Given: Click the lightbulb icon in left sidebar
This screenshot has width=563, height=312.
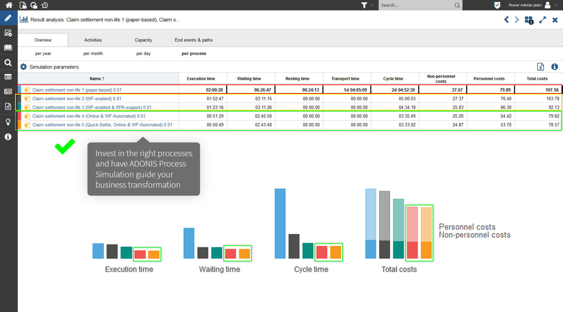Looking at the screenshot, I should pos(8,122).
